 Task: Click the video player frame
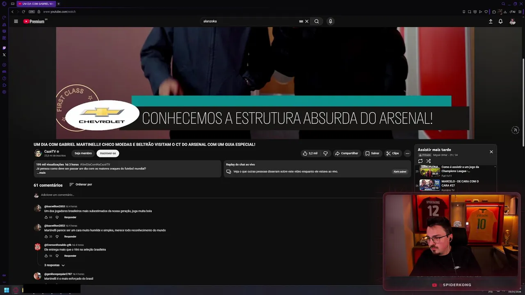pyautogui.click(x=265, y=83)
